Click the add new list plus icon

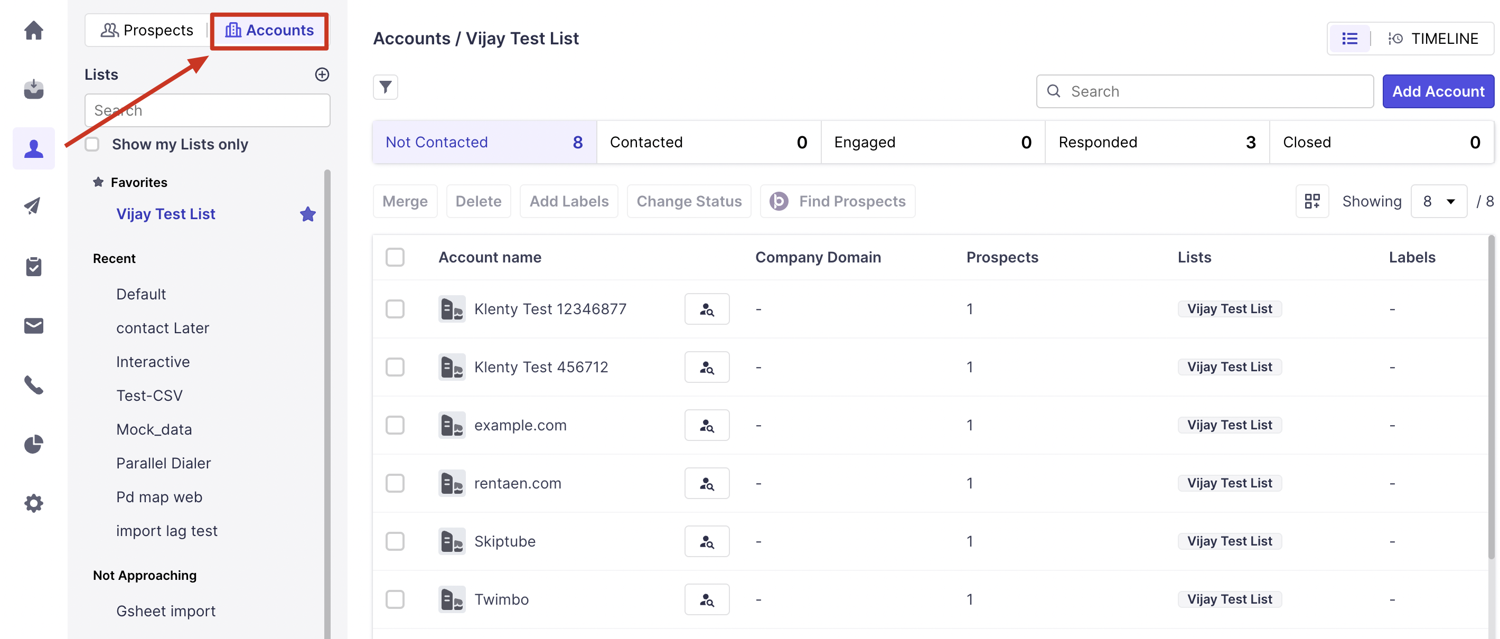pos(322,74)
